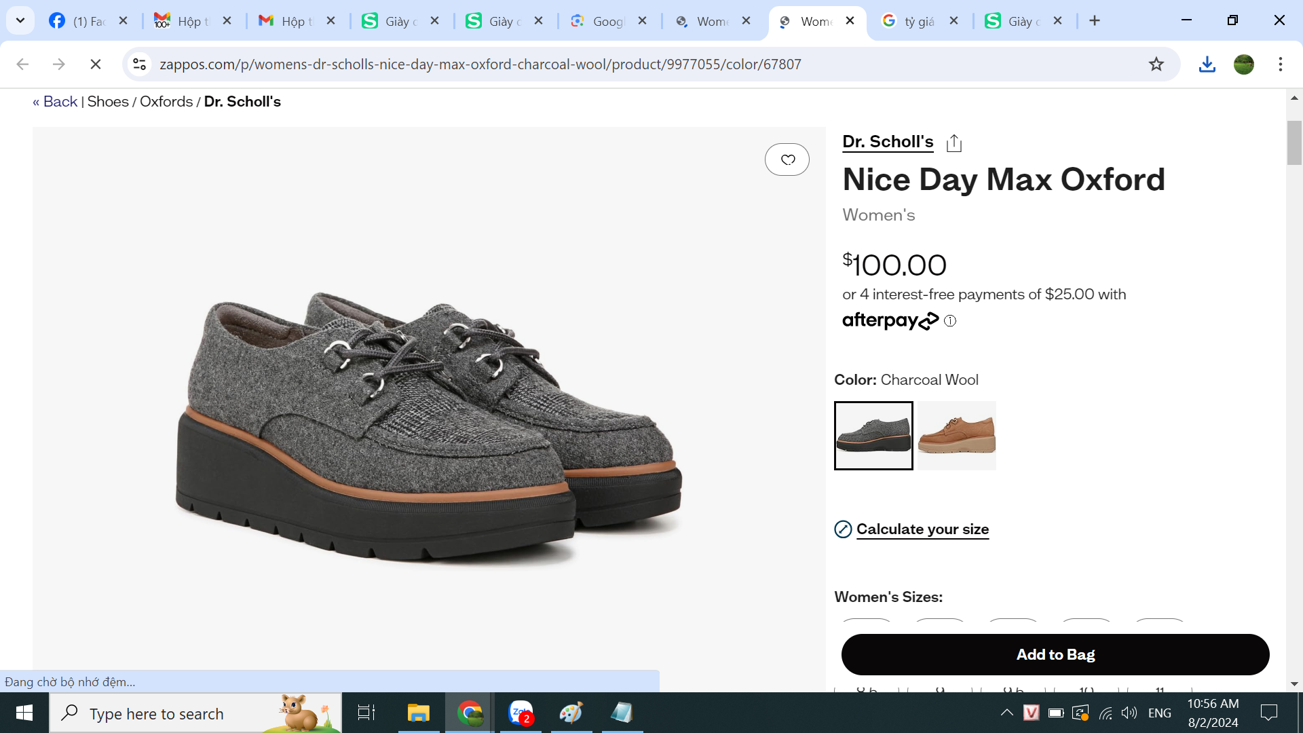Open the tab search dropdown arrow
Viewport: 1303px width, 733px height.
(20, 21)
